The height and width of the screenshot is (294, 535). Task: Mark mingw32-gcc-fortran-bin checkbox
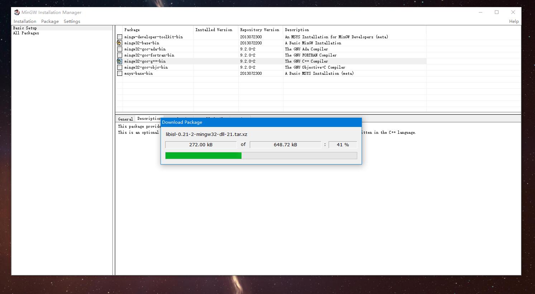point(120,55)
